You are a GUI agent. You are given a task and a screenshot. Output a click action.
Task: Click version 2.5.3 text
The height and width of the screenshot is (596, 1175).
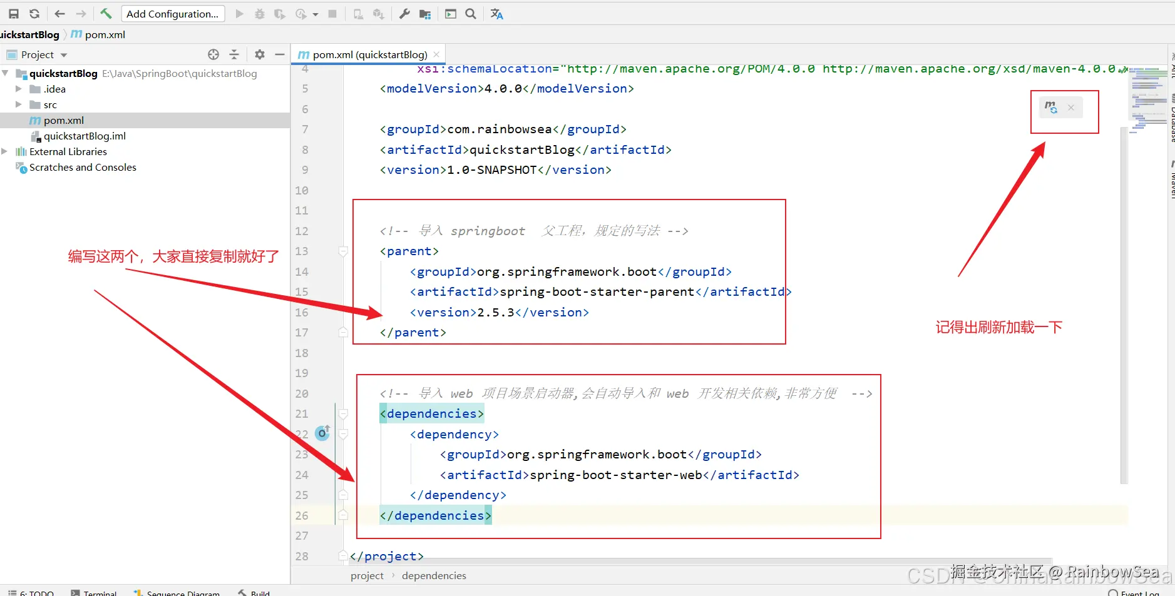coord(496,313)
